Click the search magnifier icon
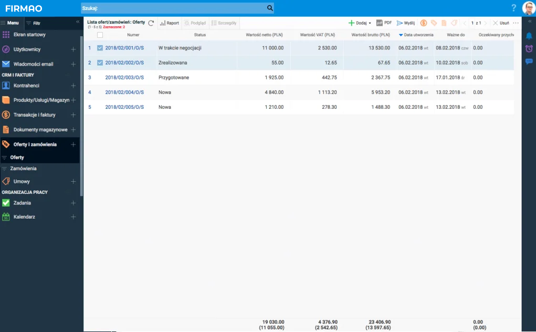Viewport: 536px width, 332px height. 270,8
